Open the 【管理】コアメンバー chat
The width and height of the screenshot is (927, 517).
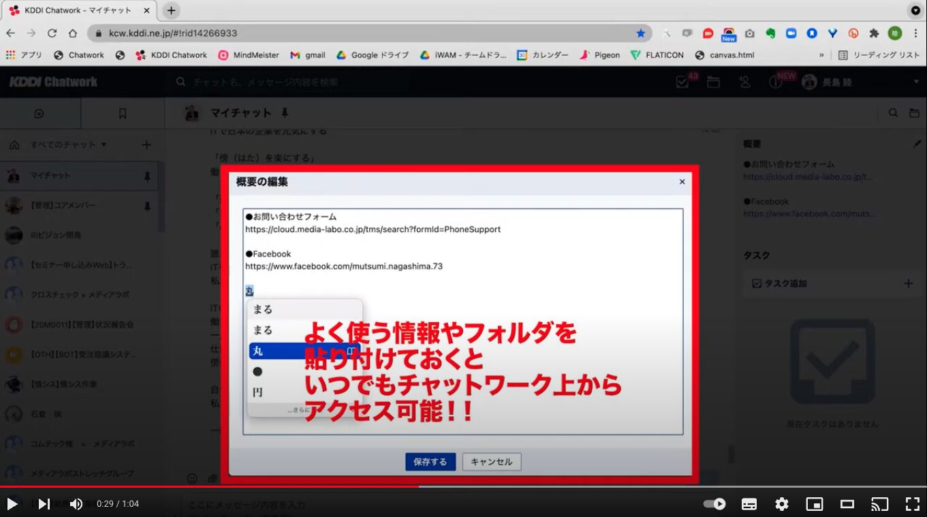79,205
